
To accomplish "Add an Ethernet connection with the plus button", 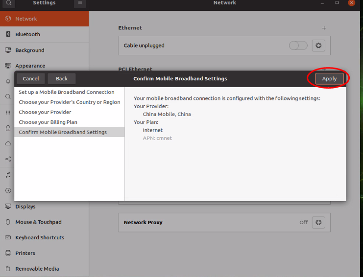I will (324, 28).
